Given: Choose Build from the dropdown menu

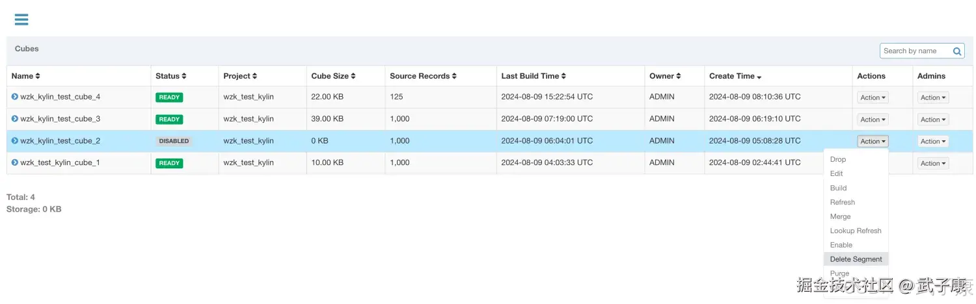Looking at the screenshot, I should (838, 188).
